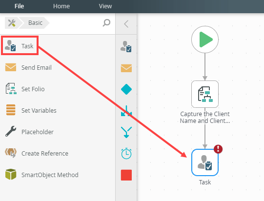Click the red error badge on Task
This screenshot has width=264, height=201.
218,149
